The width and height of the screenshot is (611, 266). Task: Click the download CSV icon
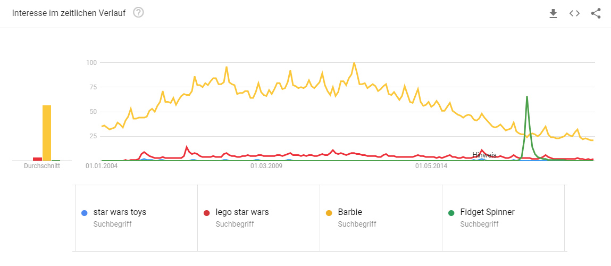[553, 13]
